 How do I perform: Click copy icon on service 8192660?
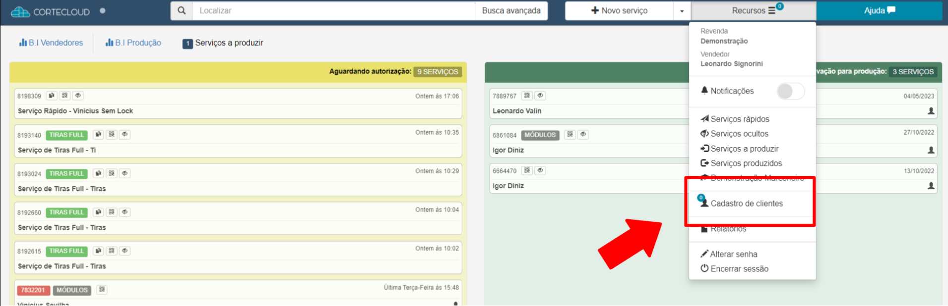click(x=98, y=212)
